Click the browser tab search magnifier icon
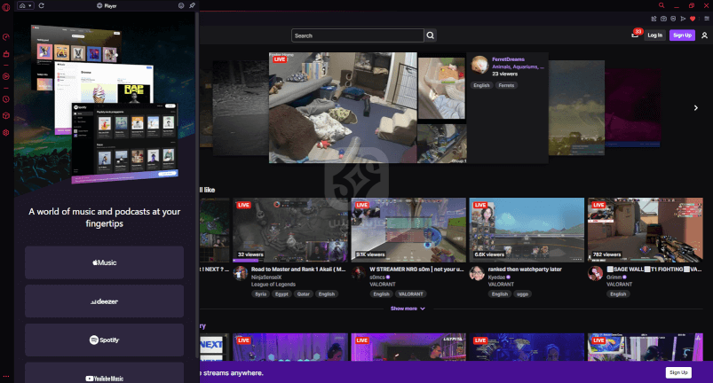The image size is (713, 383). pyautogui.click(x=662, y=5)
